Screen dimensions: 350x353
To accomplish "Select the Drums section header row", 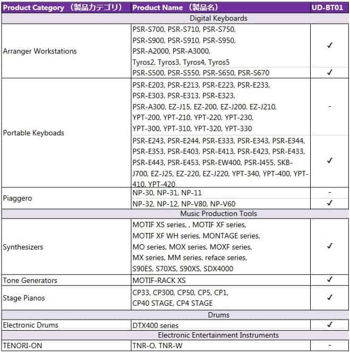I will click(x=175, y=315).
